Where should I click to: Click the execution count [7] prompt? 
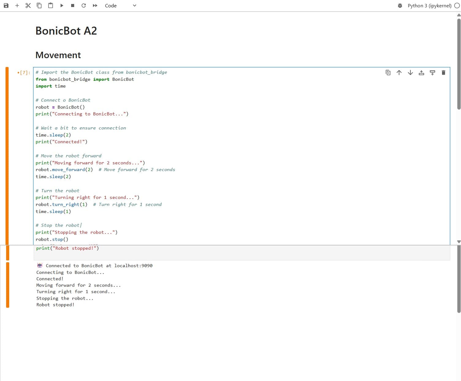click(24, 73)
